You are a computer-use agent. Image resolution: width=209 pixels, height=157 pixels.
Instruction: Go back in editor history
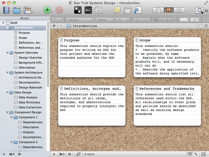(54, 26)
